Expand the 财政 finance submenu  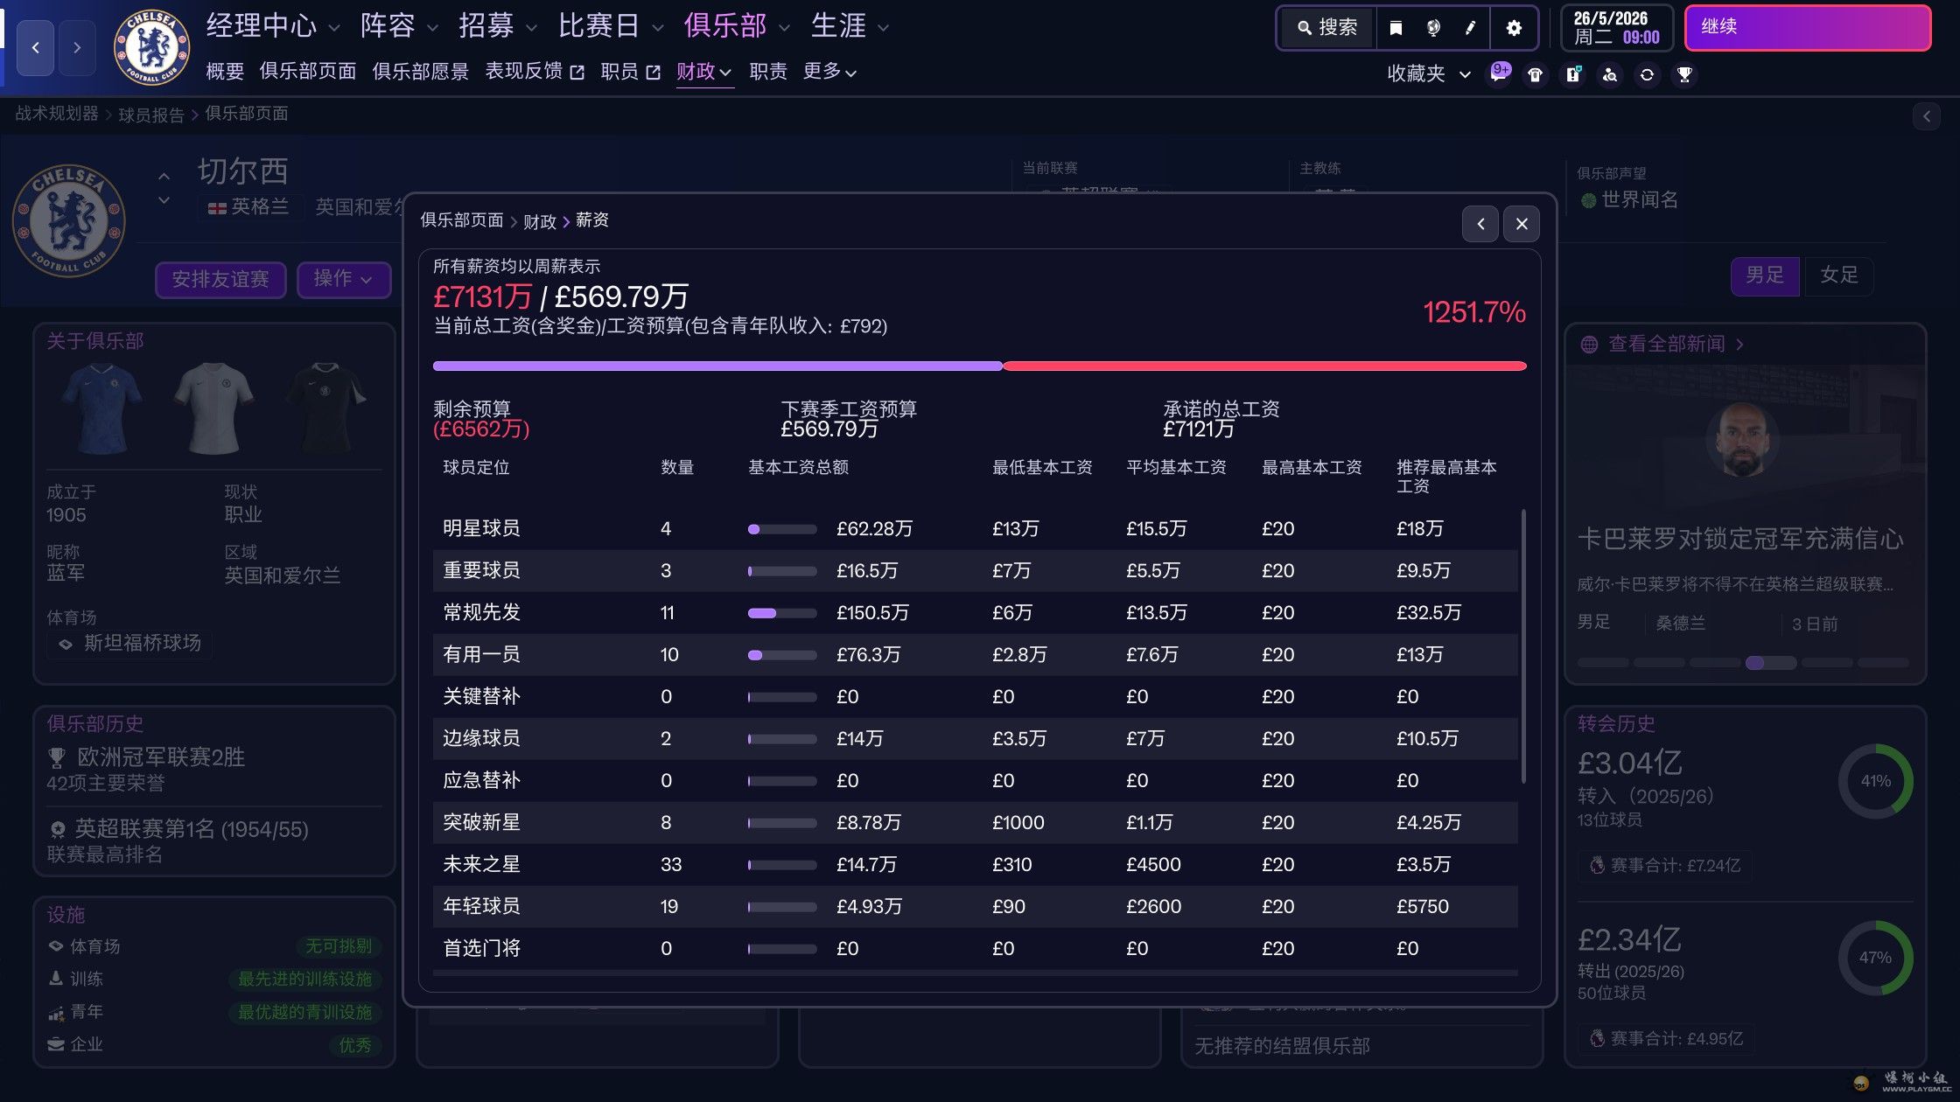click(703, 72)
